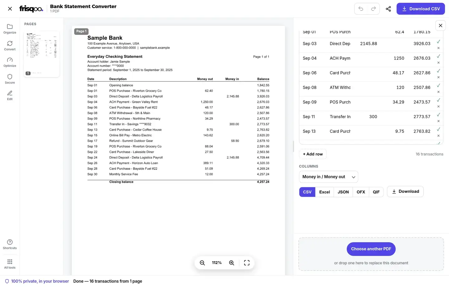This screenshot has width=449, height=287.
Task: Confirm the Sep 03 Direct Dep row
Action: 438,41
